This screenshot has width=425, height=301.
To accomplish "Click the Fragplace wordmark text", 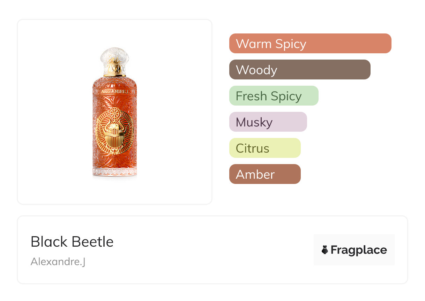I will point(359,250).
